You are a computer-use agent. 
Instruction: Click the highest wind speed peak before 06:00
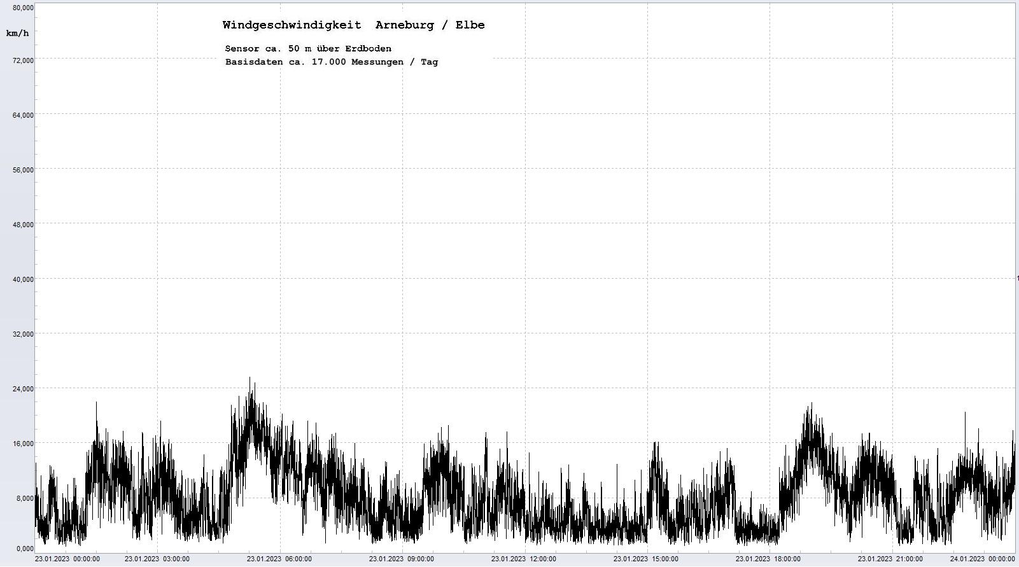[x=250, y=379]
